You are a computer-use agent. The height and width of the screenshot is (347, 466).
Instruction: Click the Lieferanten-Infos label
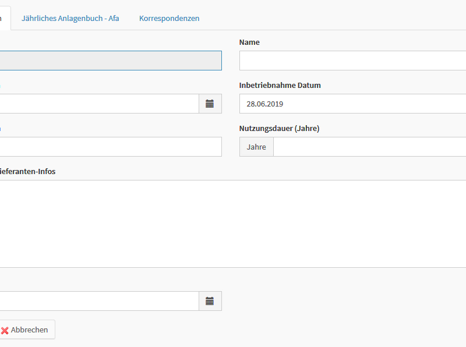pos(28,171)
